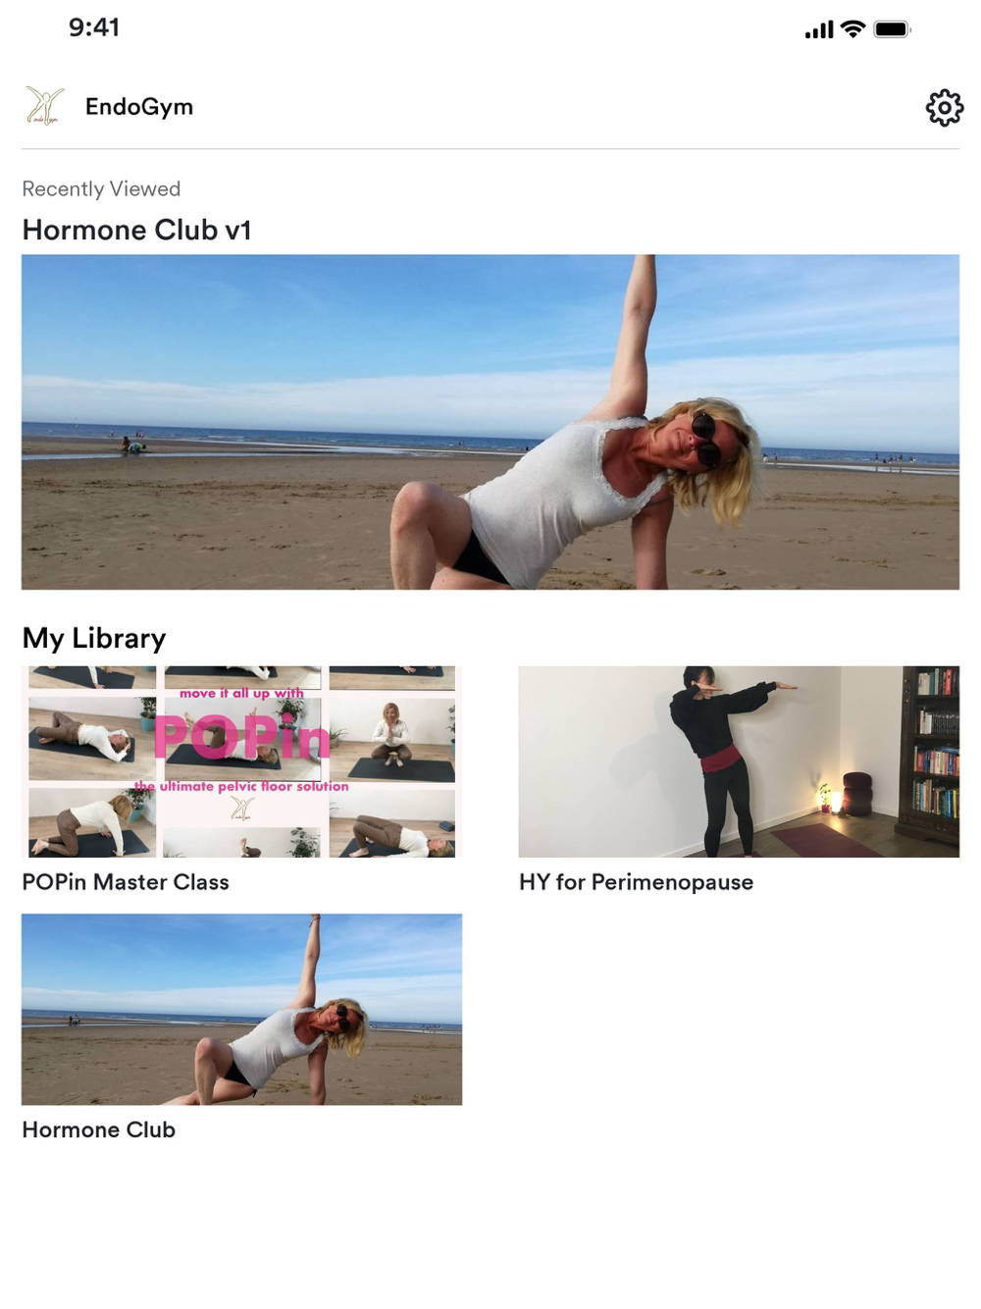Image resolution: width=981 pixels, height=1309 pixels.
Task: Tap the Hormone Club library label
Action: point(98,1129)
